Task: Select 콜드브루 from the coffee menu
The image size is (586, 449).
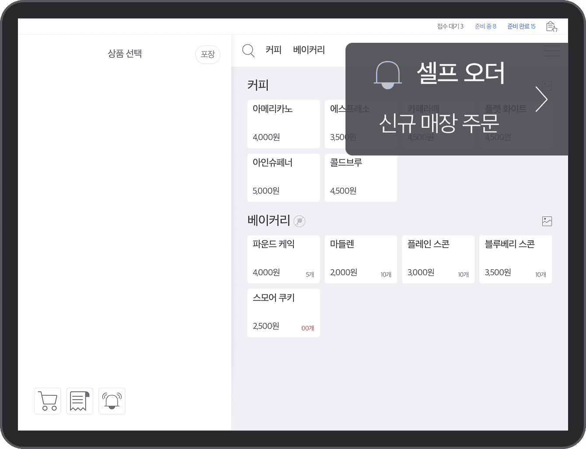Action: (x=361, y=178)
